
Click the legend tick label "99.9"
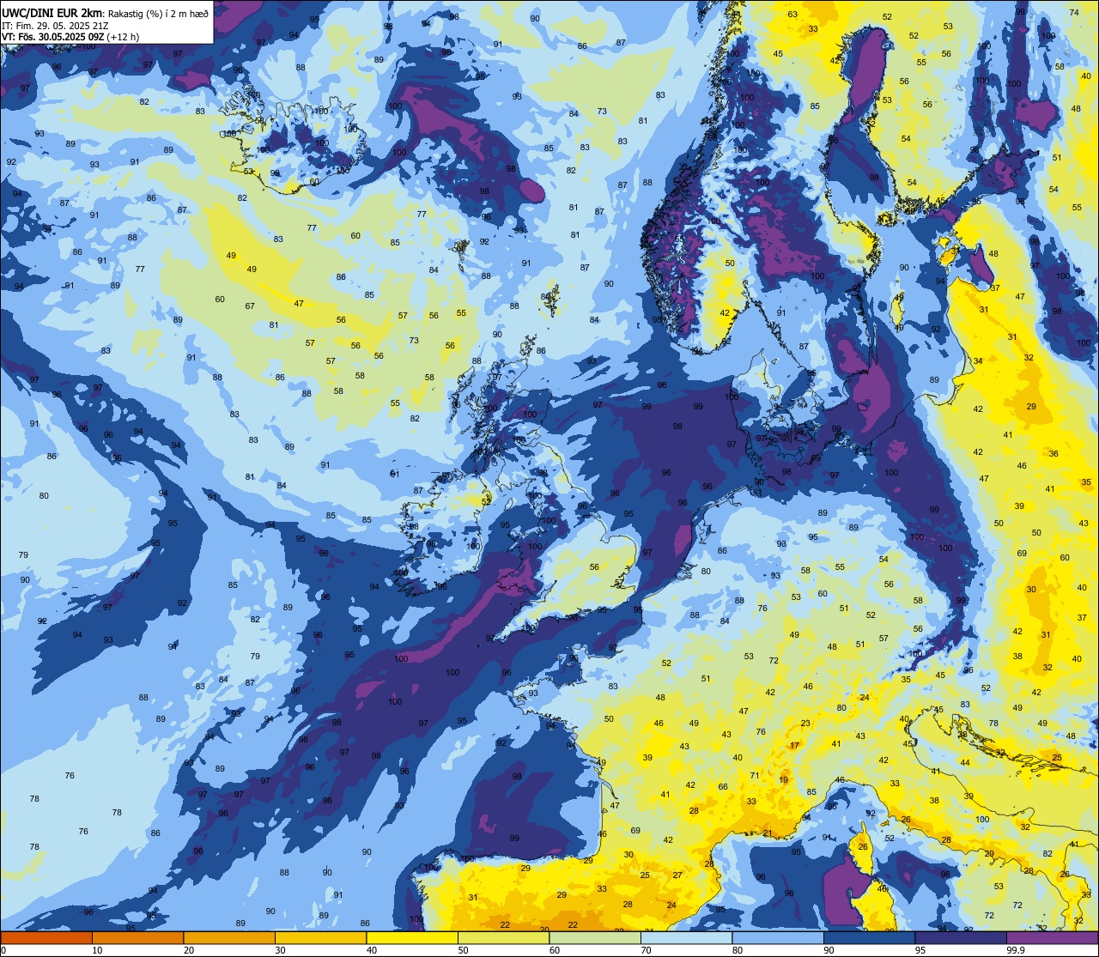point(1016,950)
